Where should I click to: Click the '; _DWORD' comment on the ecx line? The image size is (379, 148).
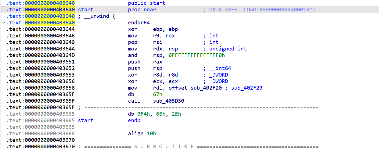coord(216,81)
